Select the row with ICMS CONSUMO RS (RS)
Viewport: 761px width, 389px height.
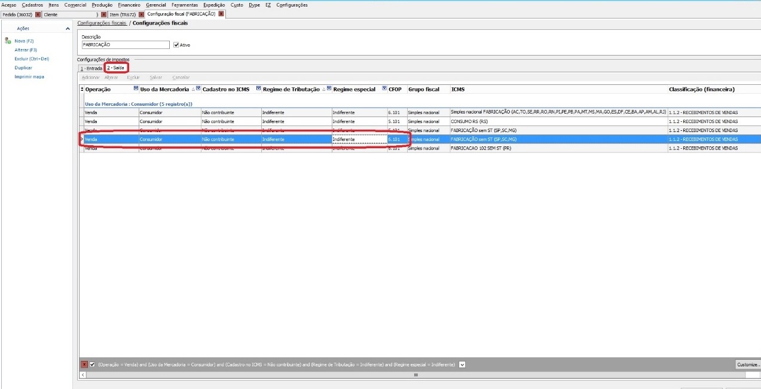click(x=420, y=121)
